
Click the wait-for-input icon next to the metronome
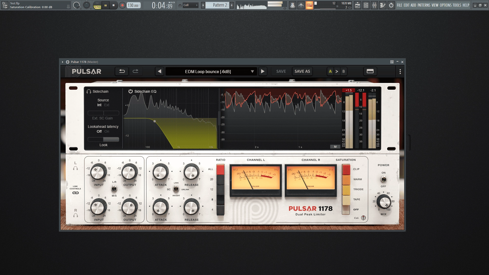tap(301, 5)
